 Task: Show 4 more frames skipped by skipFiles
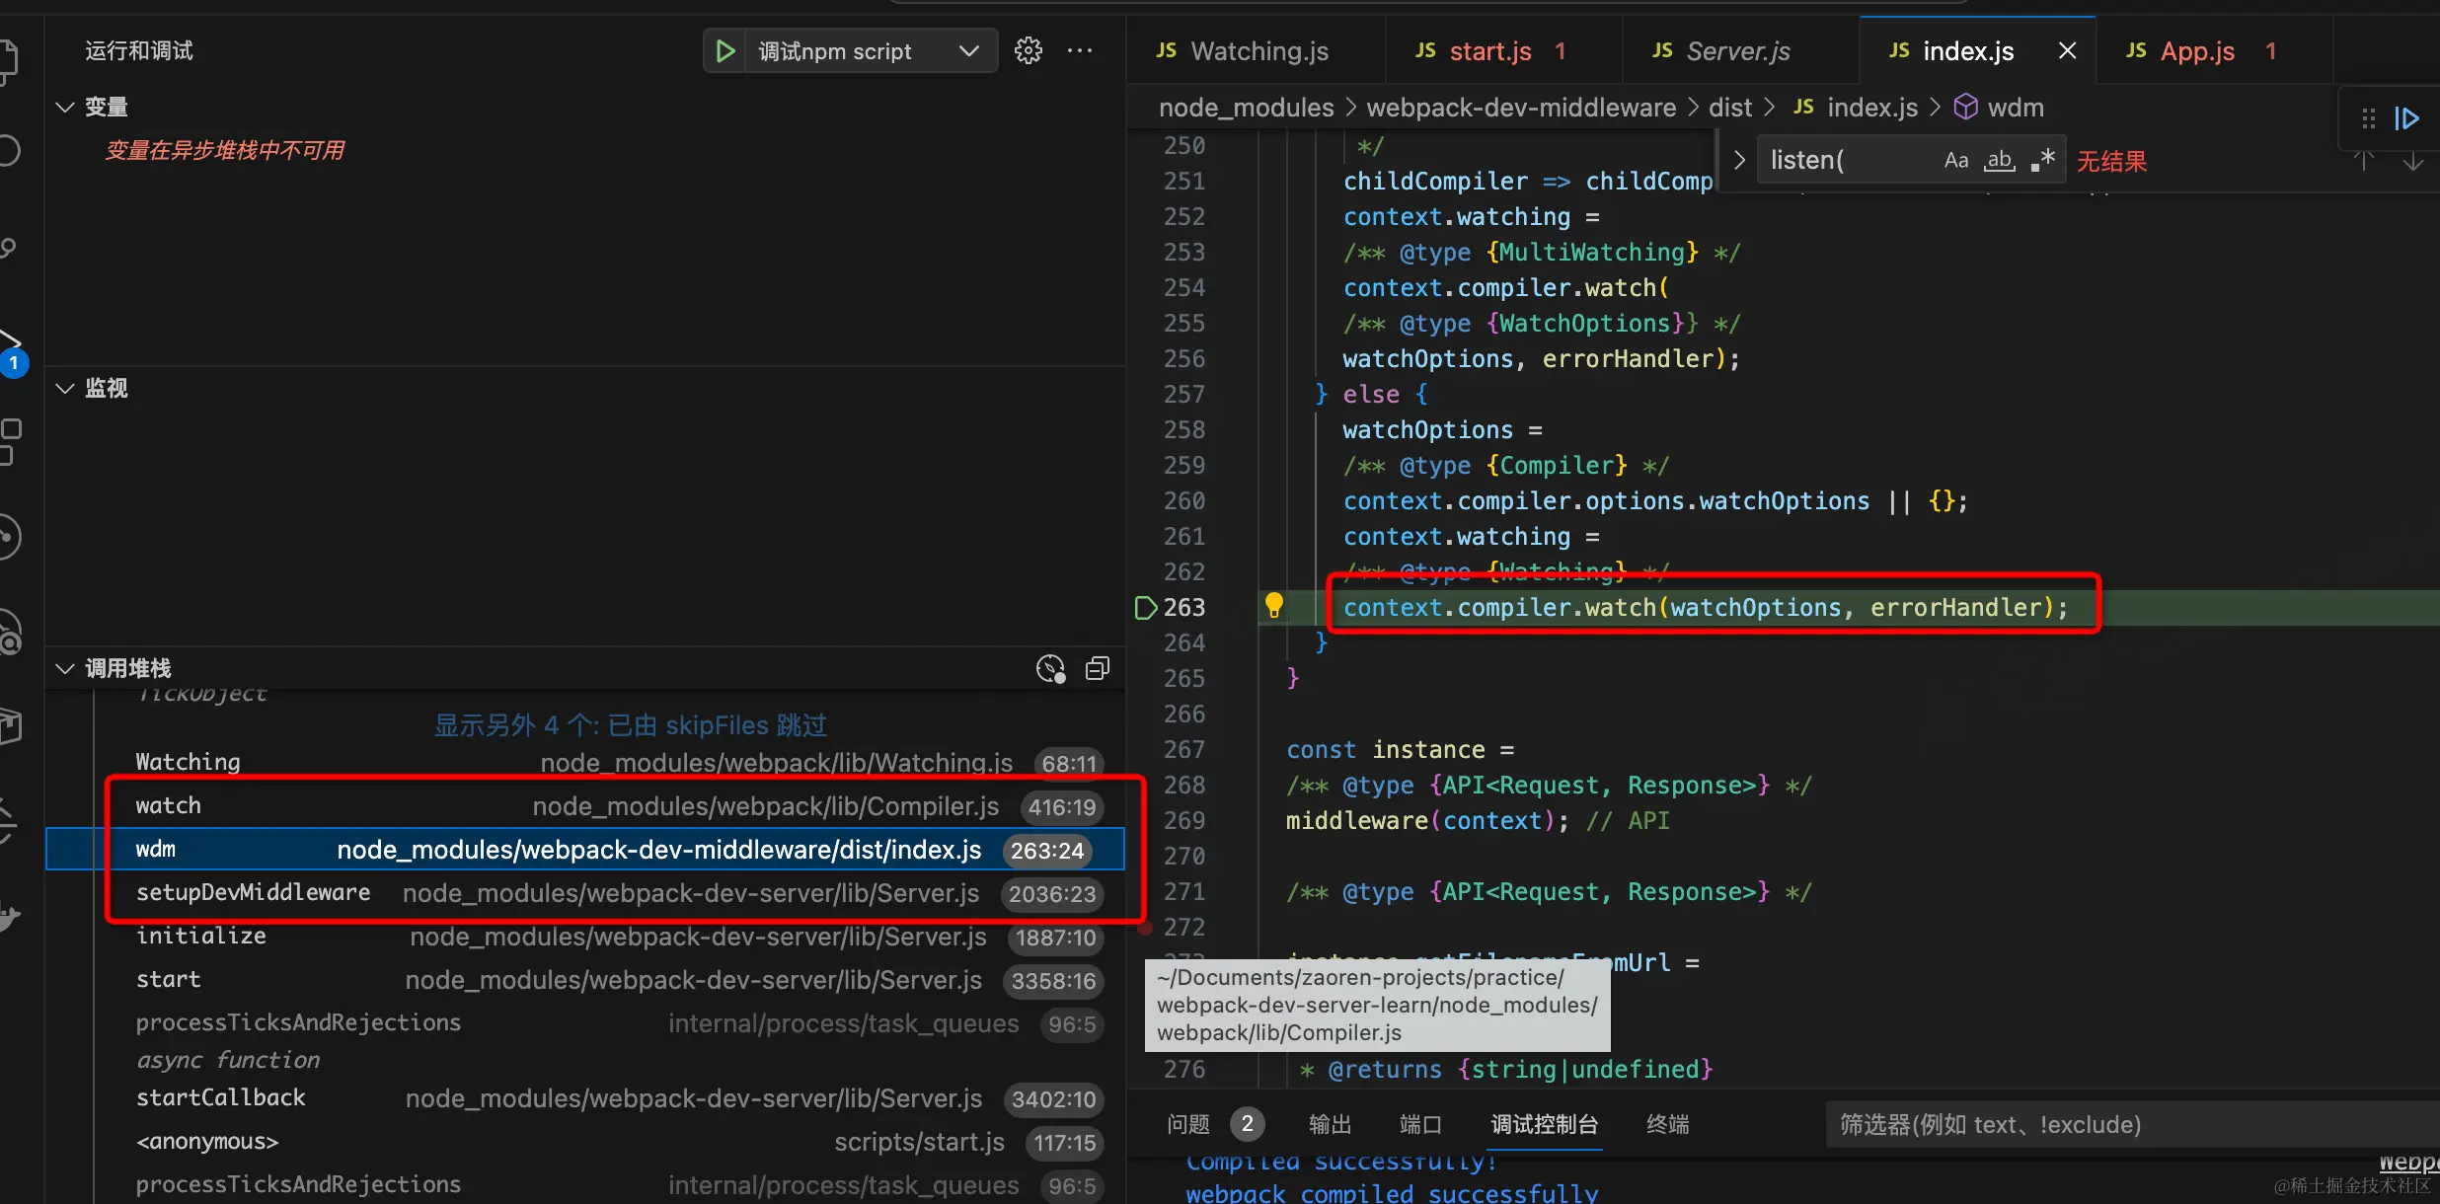630,725
